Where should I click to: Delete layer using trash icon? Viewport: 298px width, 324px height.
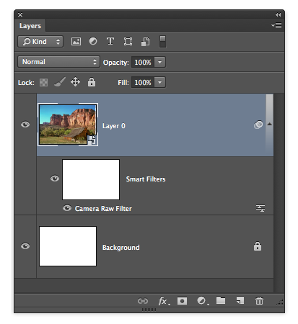(x=259, y=300)
